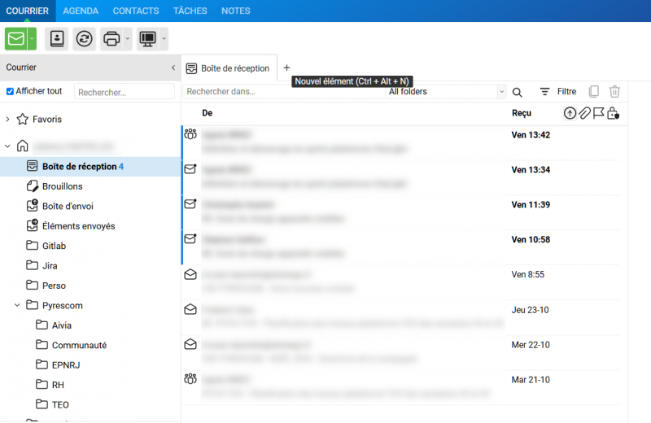This screenshot has width=651, height=423.
Task: Uncheck the Afficher tout checkbox
Action: coord(11,91)
